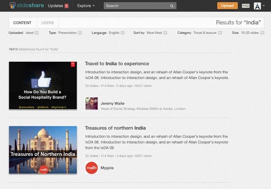Expand the Explore menu
Image resolution: width=271 pixels, height=189 pixels.
[86, 6]
